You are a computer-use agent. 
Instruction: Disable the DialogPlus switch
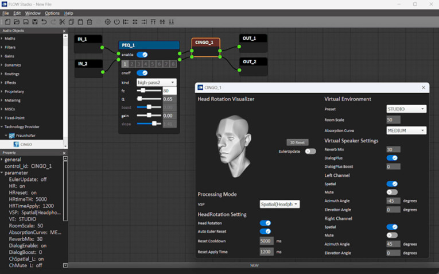[x=392, y=158]
